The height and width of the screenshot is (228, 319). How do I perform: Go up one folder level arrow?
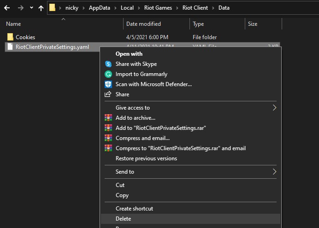click(41, 8)
